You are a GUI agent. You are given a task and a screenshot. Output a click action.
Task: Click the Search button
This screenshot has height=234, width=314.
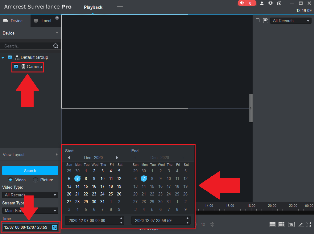point(30,170)
